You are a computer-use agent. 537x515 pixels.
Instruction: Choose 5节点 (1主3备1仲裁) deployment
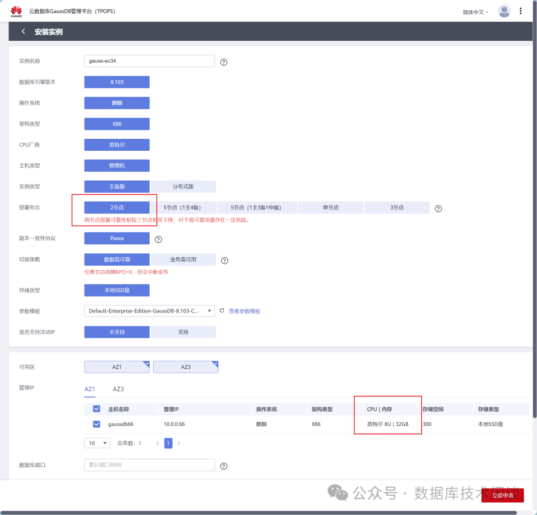point(257,207)
